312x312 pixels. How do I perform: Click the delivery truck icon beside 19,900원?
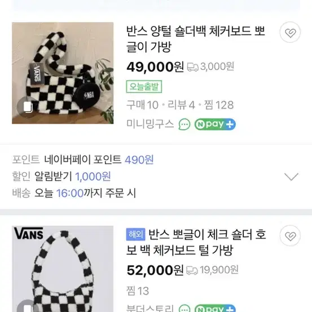(x=192, y=270)
